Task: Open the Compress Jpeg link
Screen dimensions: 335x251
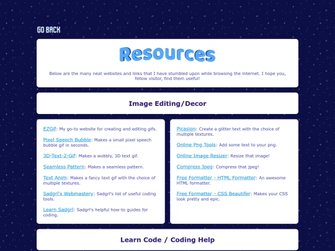Action: [x=194, y=167]
